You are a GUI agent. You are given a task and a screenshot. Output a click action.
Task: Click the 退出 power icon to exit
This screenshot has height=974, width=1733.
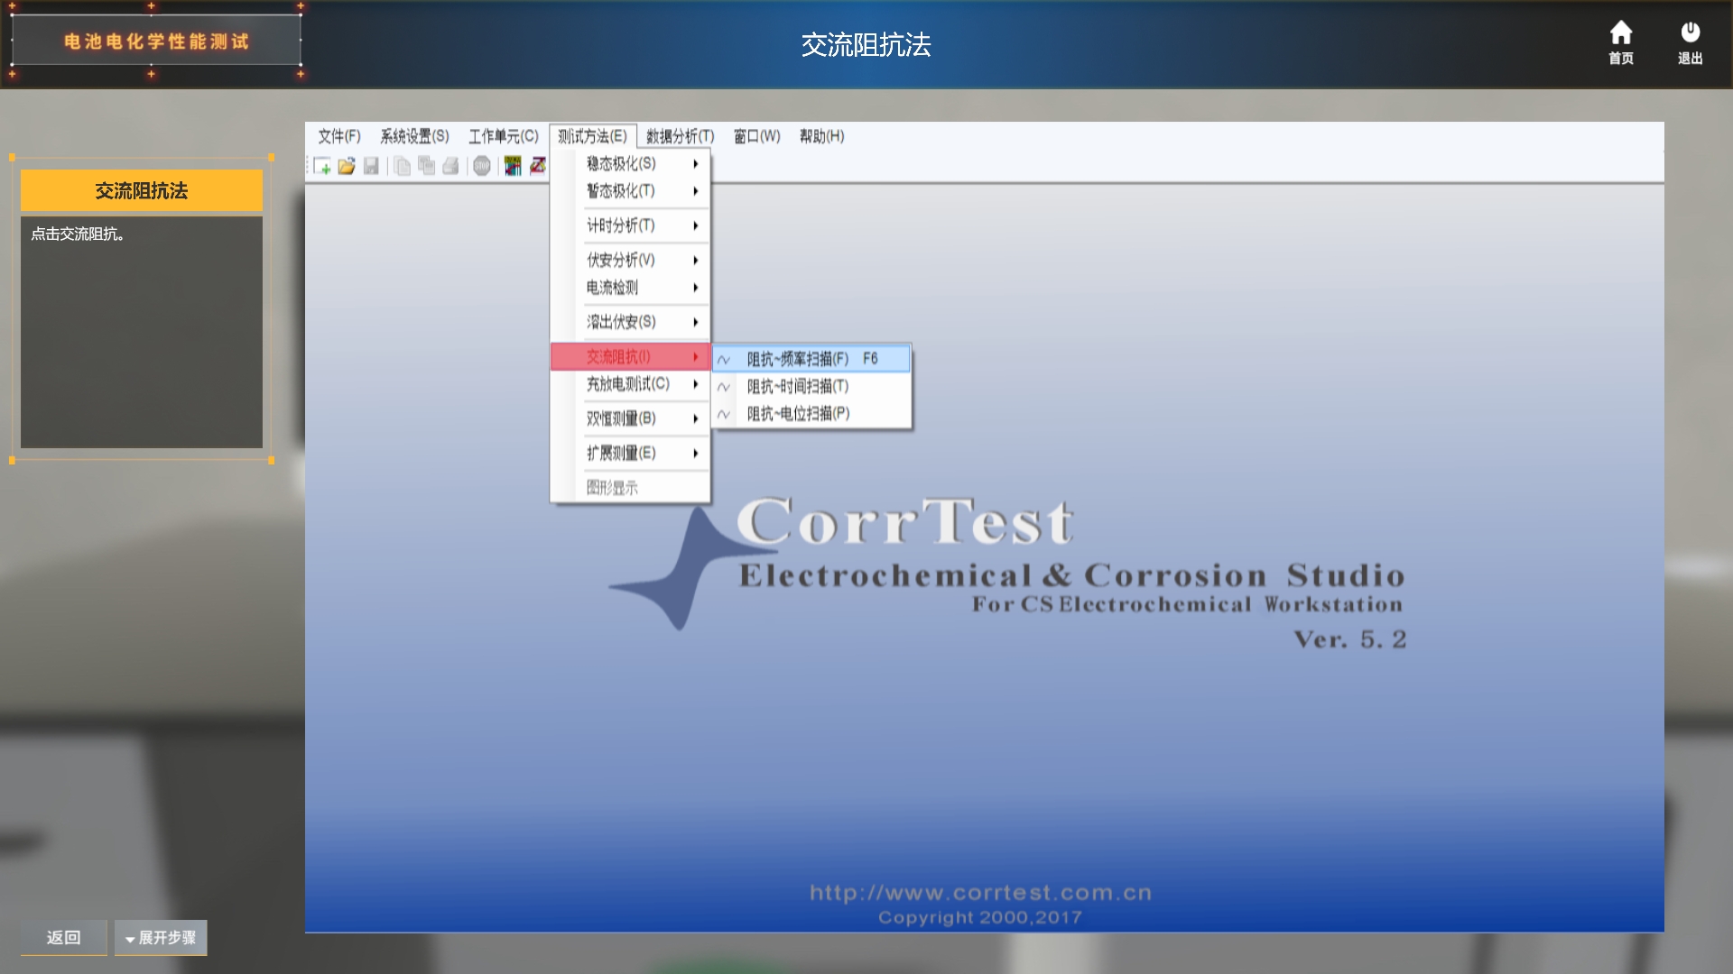[1690, 42]
